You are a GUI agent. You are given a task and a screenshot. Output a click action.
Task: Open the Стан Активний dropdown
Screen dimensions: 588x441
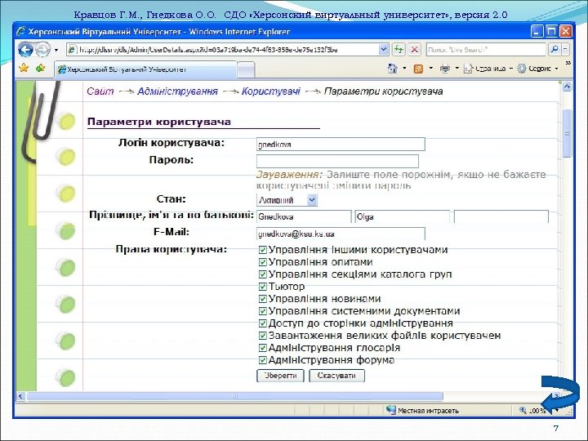pos(287,200)
